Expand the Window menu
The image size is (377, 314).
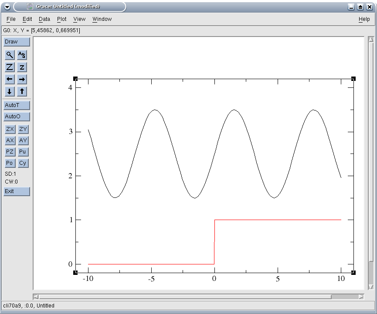tap(102, 19)
